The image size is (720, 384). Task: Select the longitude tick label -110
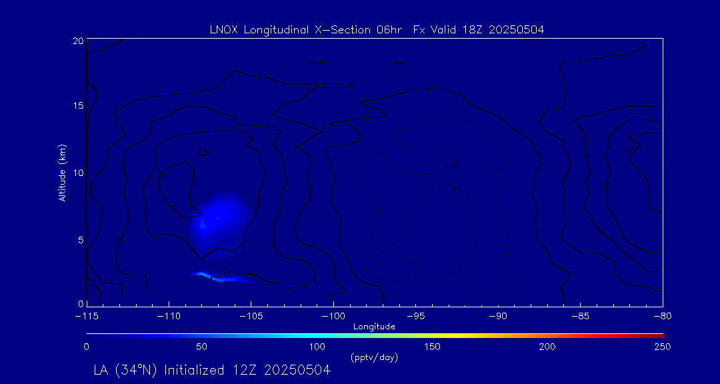coord(169,316)
